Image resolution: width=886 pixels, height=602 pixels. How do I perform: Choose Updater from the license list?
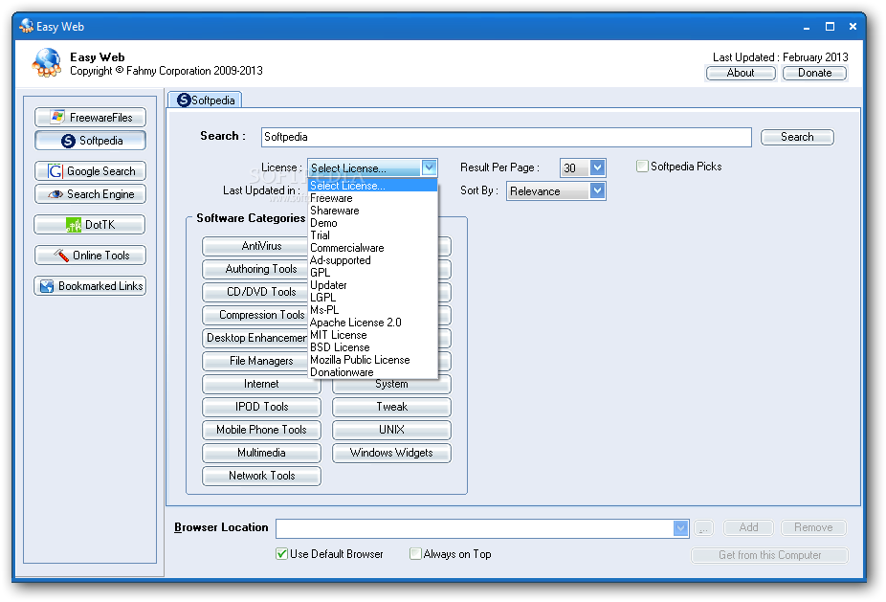(373, 285)
